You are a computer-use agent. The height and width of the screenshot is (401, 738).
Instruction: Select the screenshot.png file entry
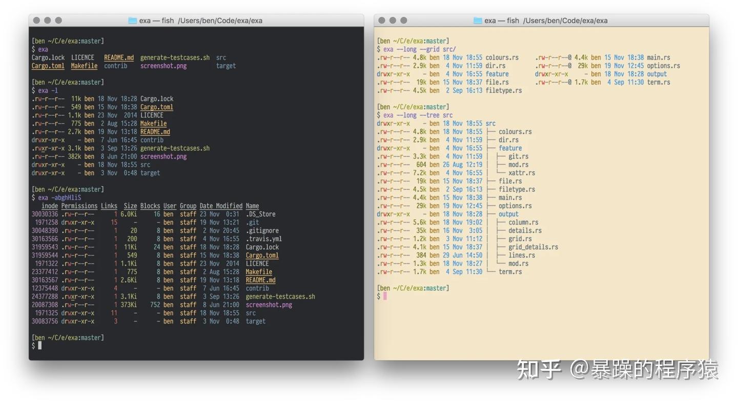(x=164, y=156)
